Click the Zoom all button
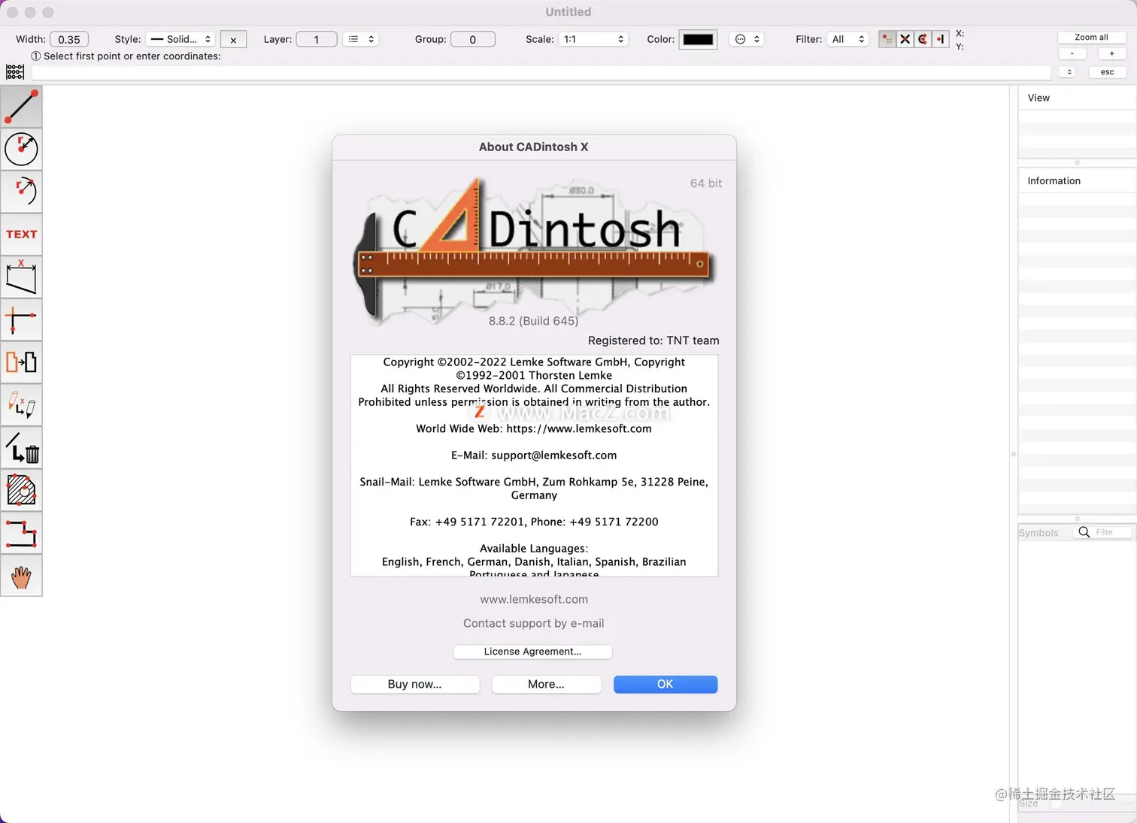Viewport: 1137px width, 823px height. pyautogui.click(x=1091, y=37)
